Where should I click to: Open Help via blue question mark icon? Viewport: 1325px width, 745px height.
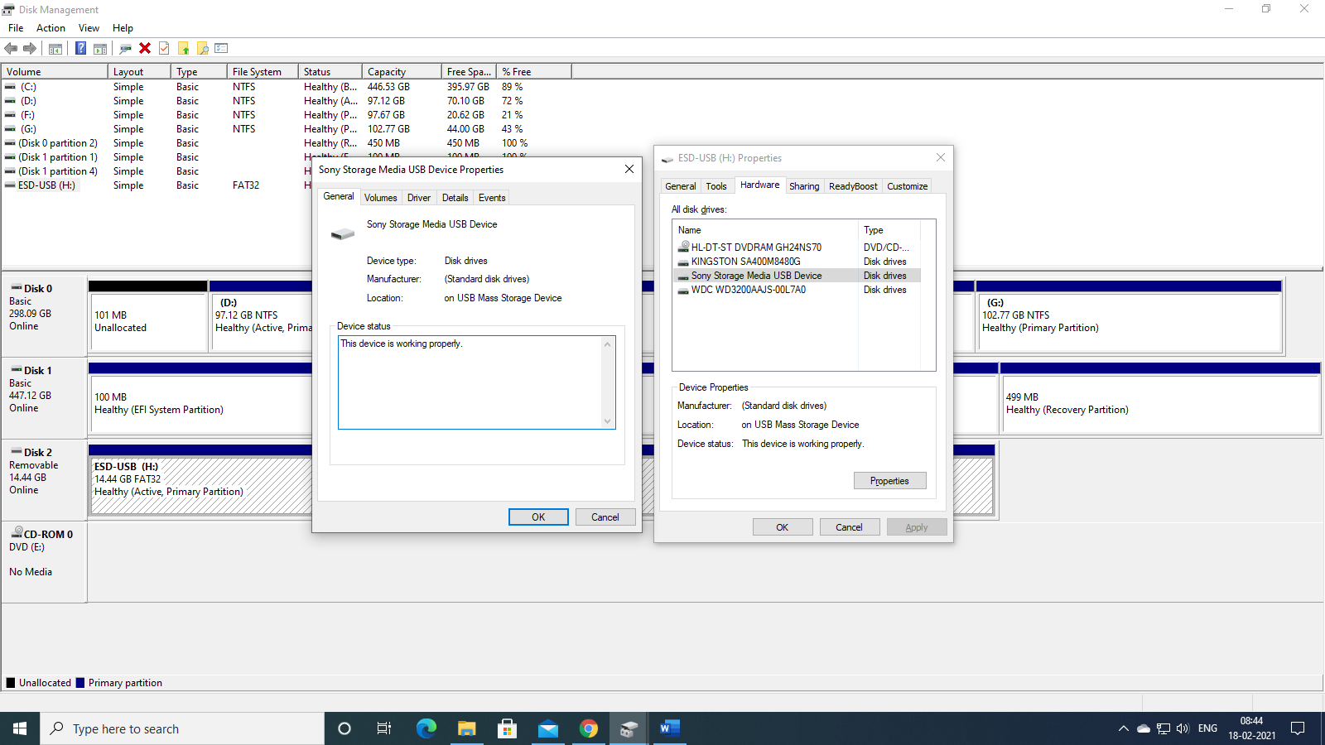click(80, 48)
